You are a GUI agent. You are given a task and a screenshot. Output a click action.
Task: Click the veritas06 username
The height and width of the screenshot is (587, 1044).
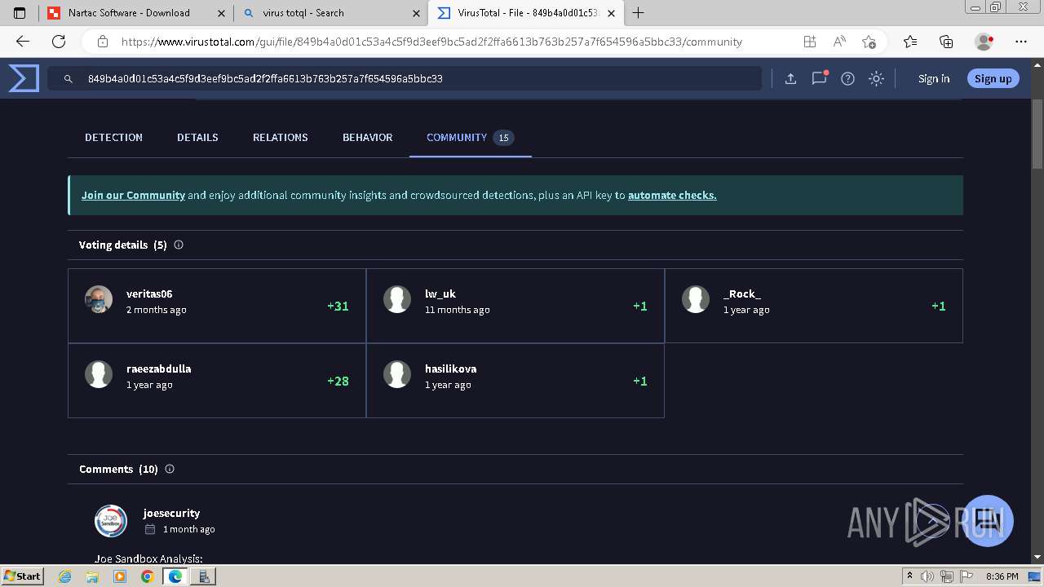tap(149, 294)
